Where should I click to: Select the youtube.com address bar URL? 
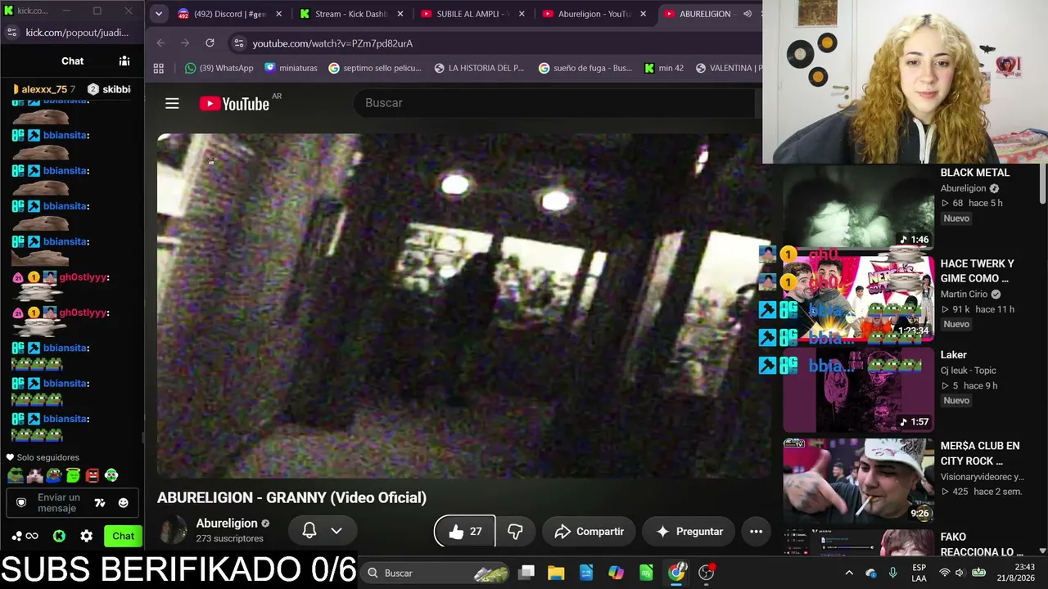pos(332,43)
